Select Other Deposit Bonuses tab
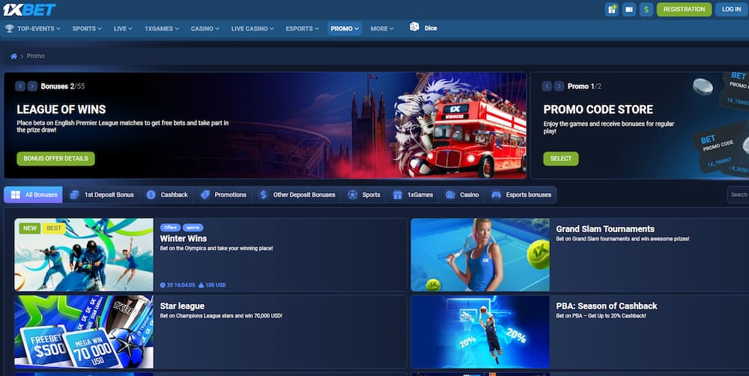 (x=297, y=195)
